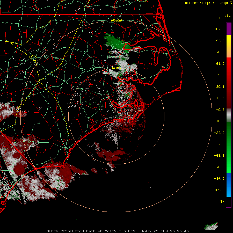Pick the purple segment of the velocity color bar
Viewport: 233px width, 233px height.
point(229,29)
